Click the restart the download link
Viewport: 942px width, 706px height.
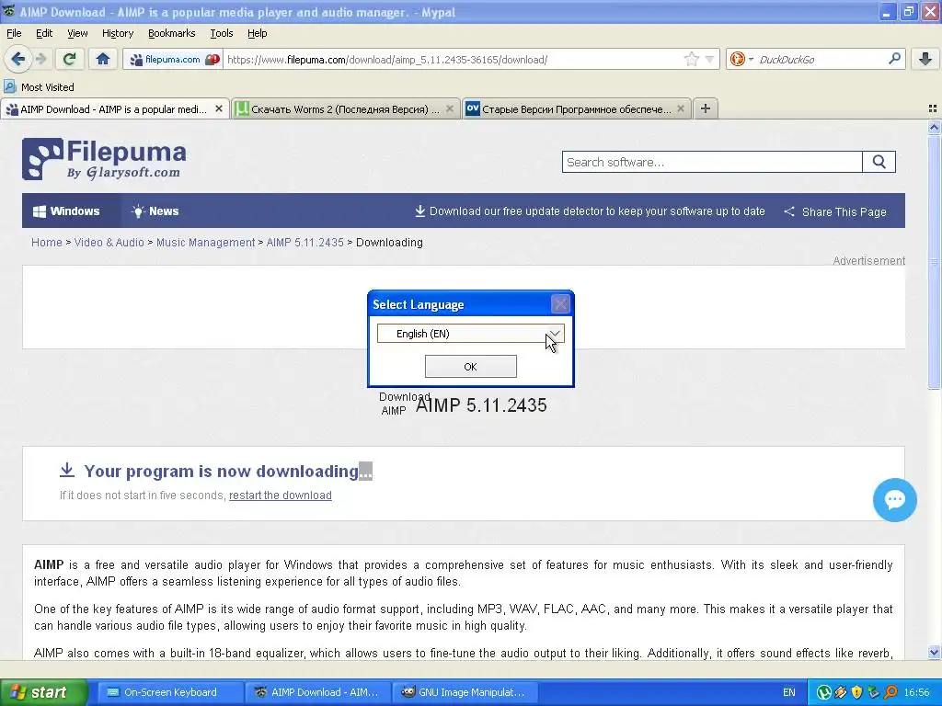click(x=280, y=495)
